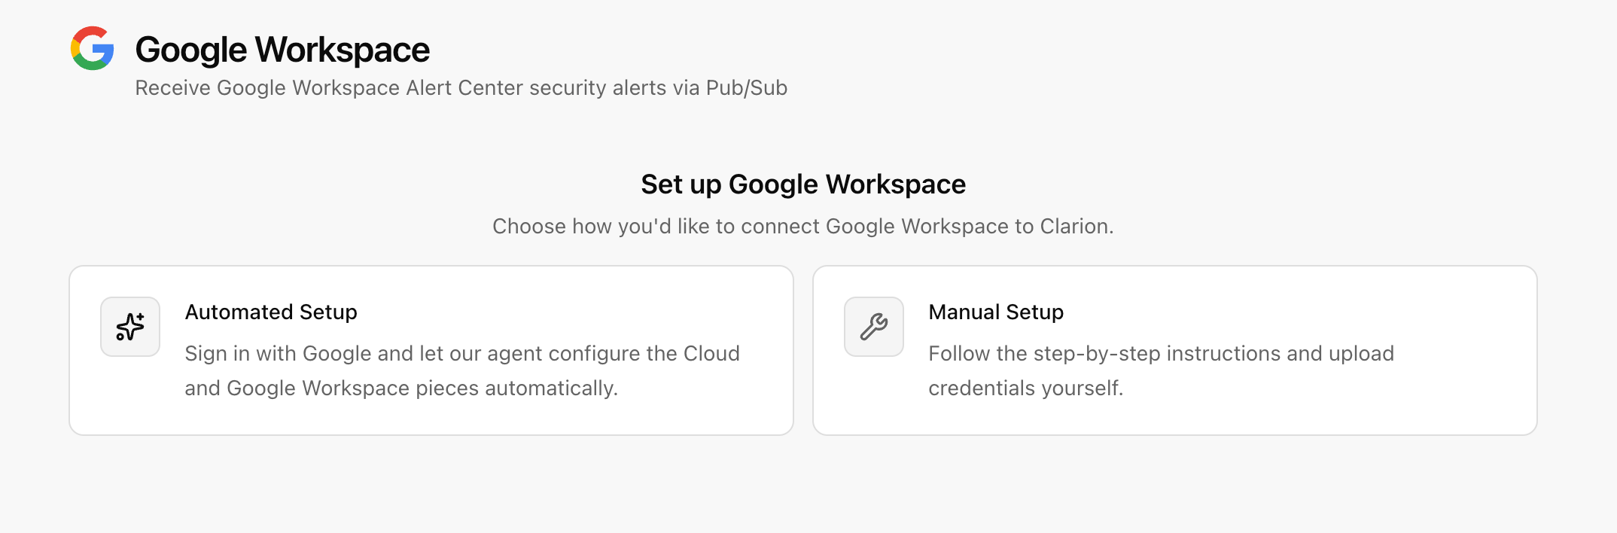The width and height of the screenshot is (1617, 533).
Task: Click the wrench icon for Manual Setup
Action: 874,327
